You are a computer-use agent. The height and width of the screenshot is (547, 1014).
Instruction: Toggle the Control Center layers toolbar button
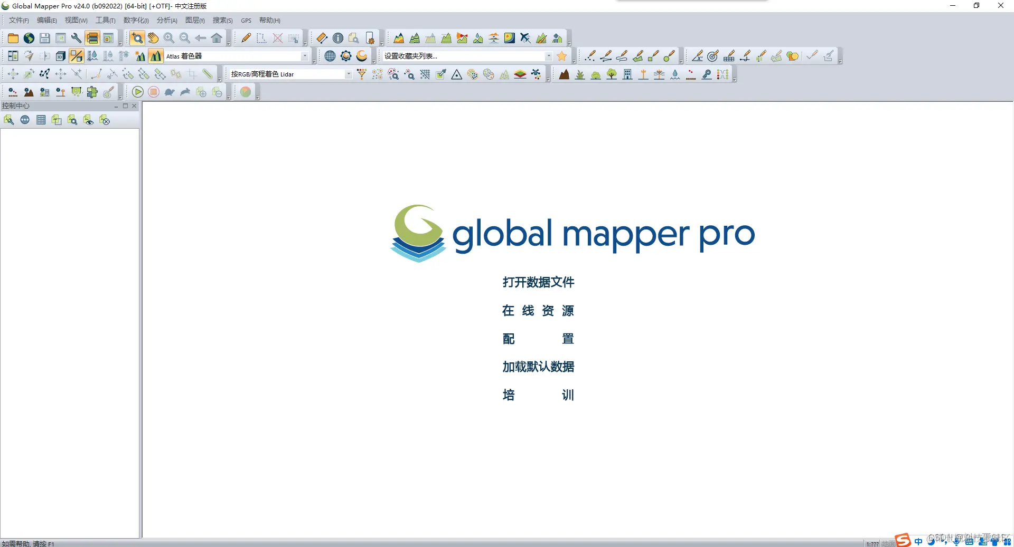(92, 38)
